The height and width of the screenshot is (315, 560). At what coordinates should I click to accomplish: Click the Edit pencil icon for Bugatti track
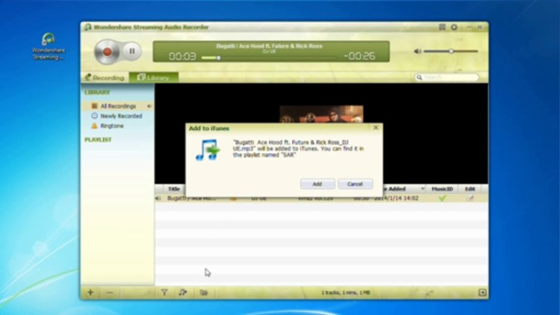(x=471, y=198)
